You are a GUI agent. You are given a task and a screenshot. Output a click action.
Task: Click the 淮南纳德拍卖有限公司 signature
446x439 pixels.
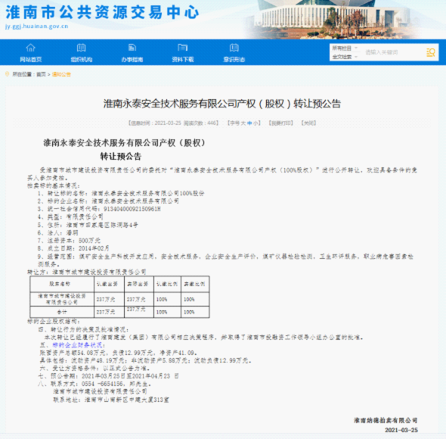pos(386,420)
